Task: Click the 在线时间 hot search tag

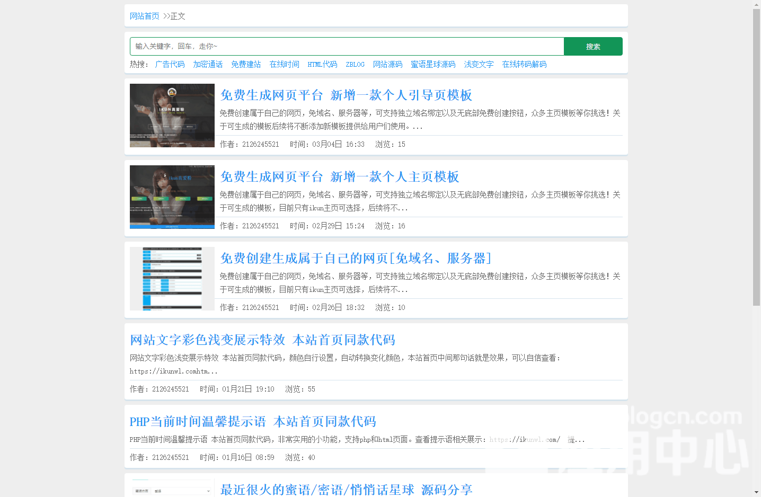Action: [284, 65]
